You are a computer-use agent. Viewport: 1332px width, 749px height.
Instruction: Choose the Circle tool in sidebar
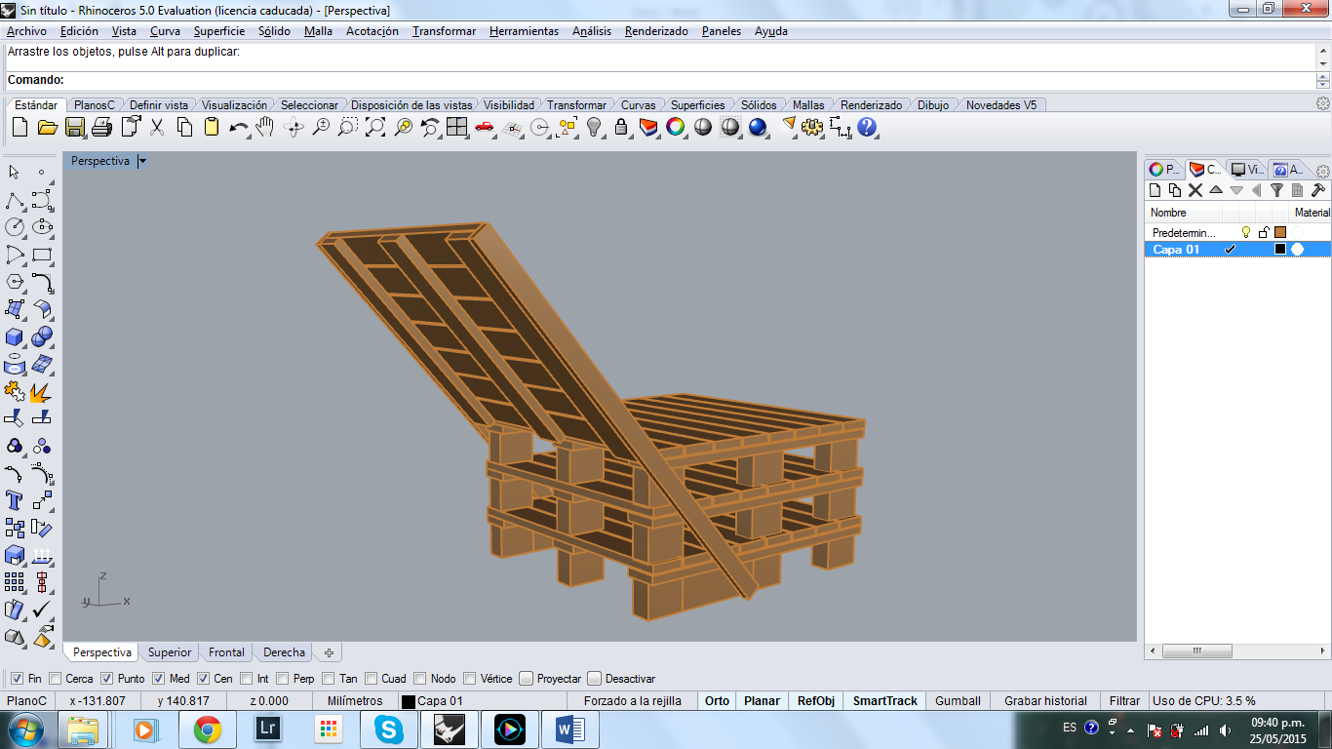[x=15, y=227]
